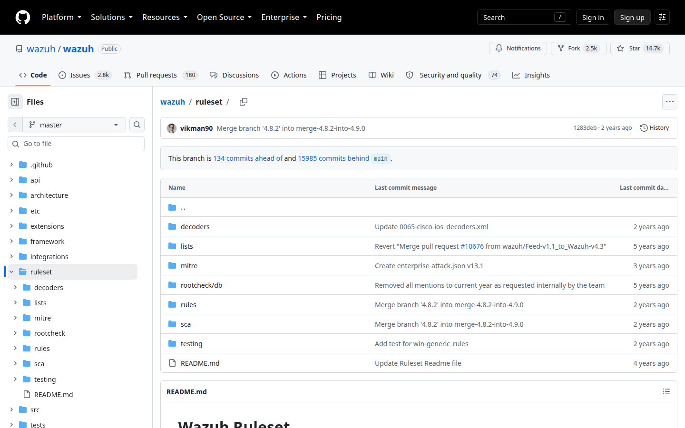Focus the Go to file input
Image resolution: width=685 pixels, height=428 pixels.
76,144
